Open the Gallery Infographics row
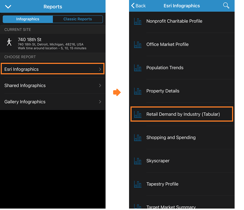Screen dimensions: 244x210 53,102
